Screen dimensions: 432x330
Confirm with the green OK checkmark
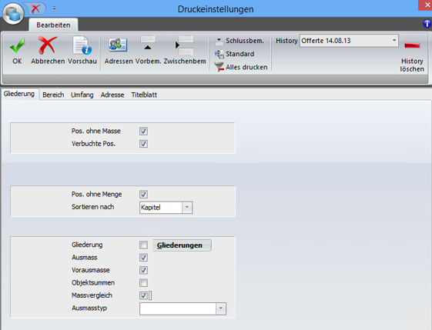click(17, 45)
